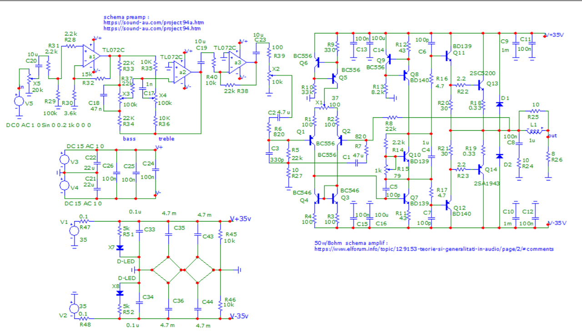Select the 'out' node label
Image resolution: width=582 pixels, height=335 pixels.
click(552, 135)
